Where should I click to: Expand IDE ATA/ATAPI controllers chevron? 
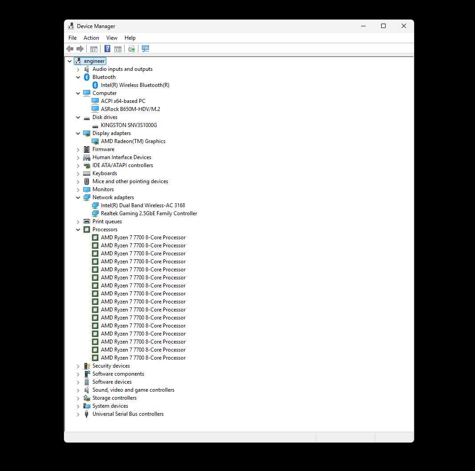(78, 166)
